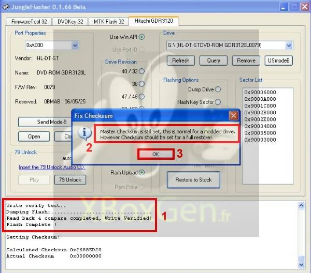Select the Flash Key Sector option
This screenshot has height=273, width=311.
point(218,102)
